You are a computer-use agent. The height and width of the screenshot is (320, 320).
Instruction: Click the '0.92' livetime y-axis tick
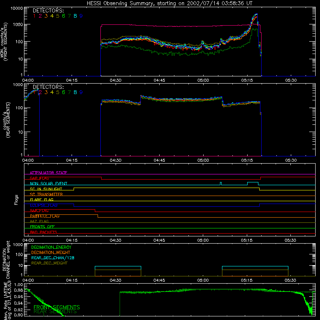tap(19, 309)
